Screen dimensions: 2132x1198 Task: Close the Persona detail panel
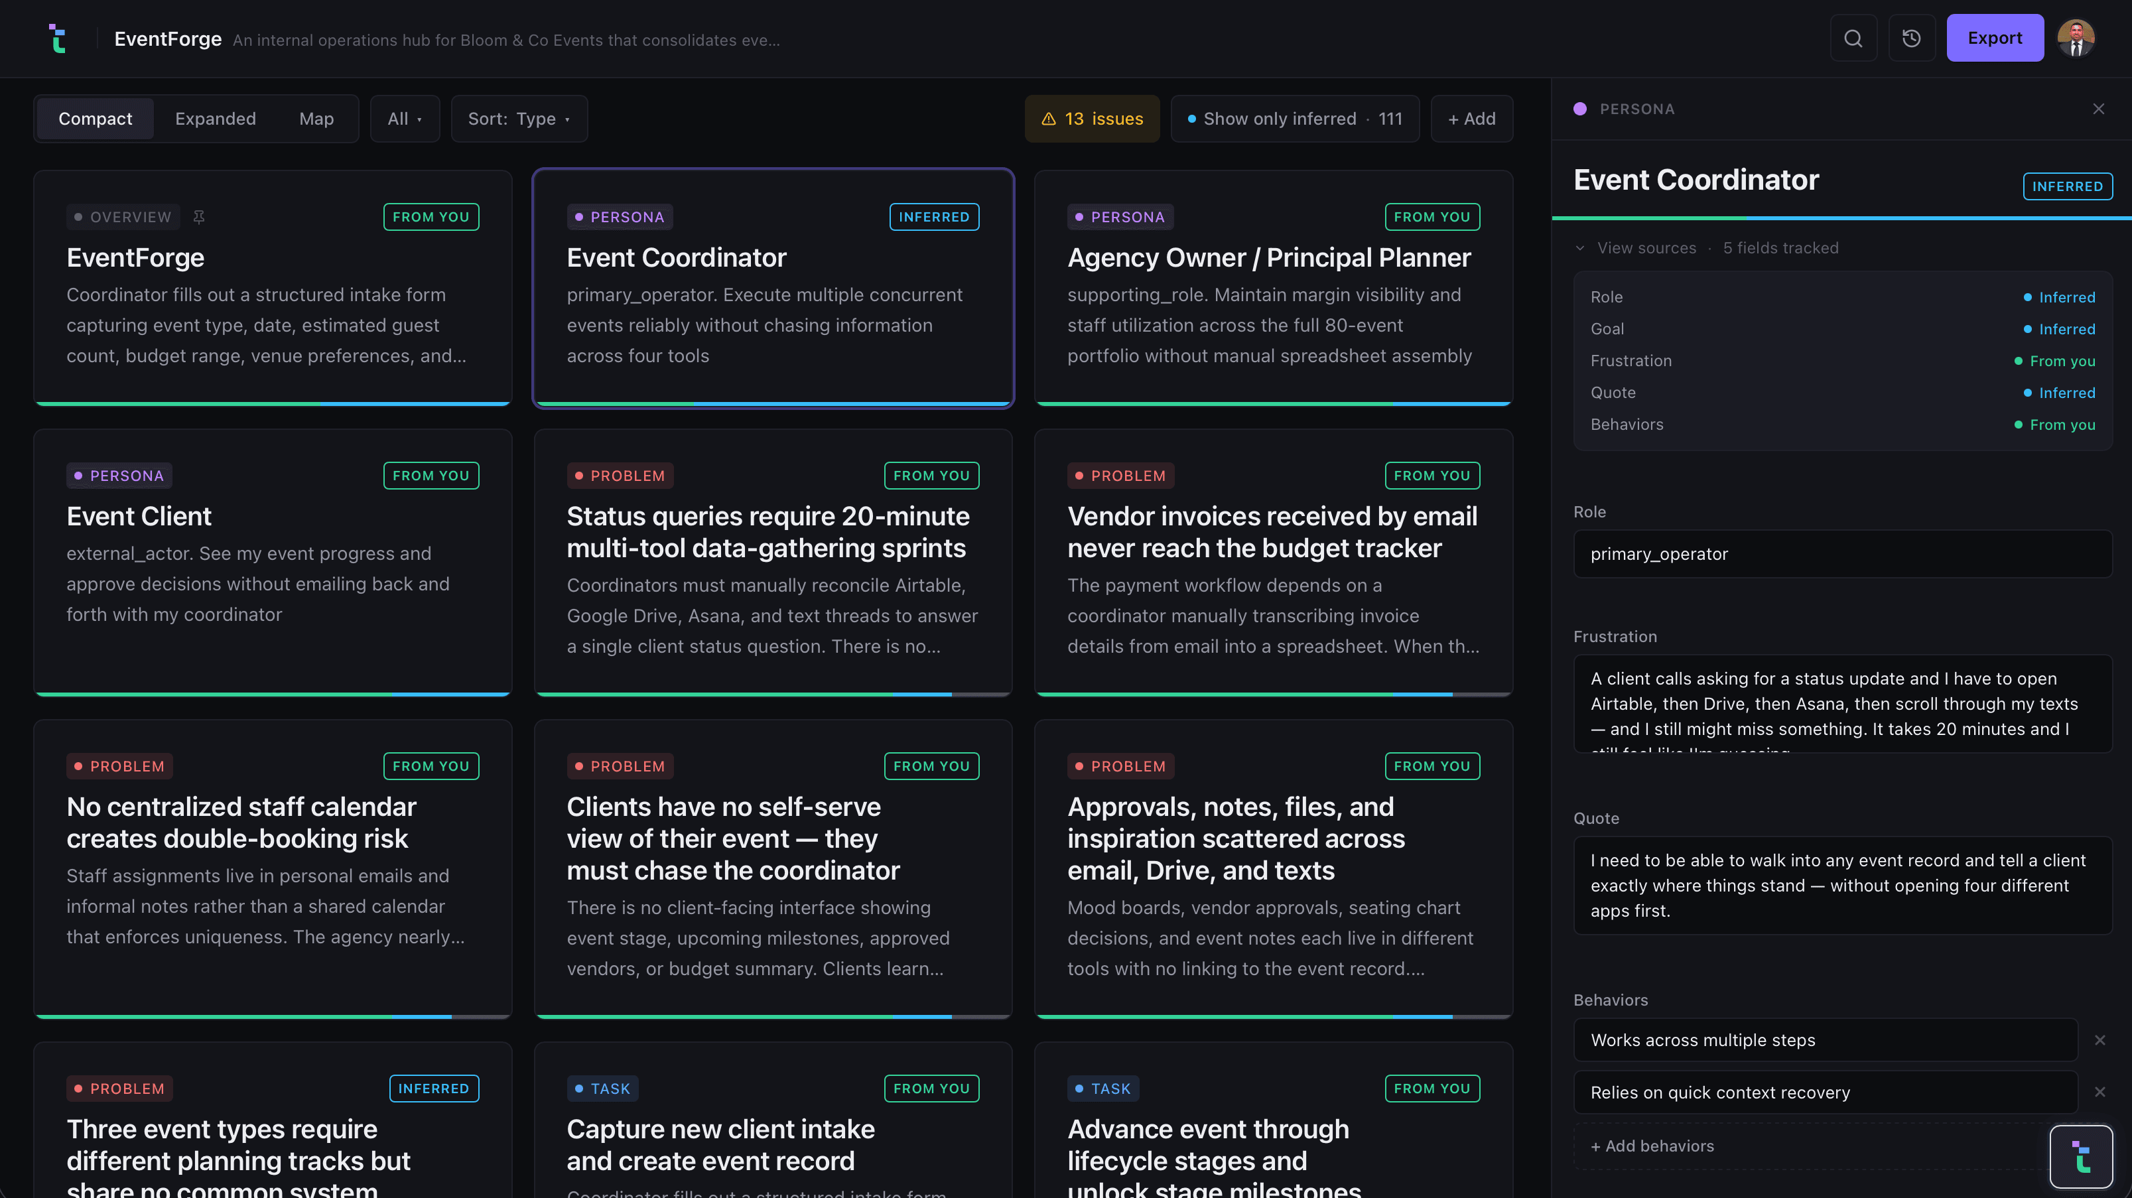[2098, 109]
